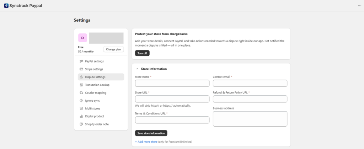Click the Store information heading

click(154, 69)
